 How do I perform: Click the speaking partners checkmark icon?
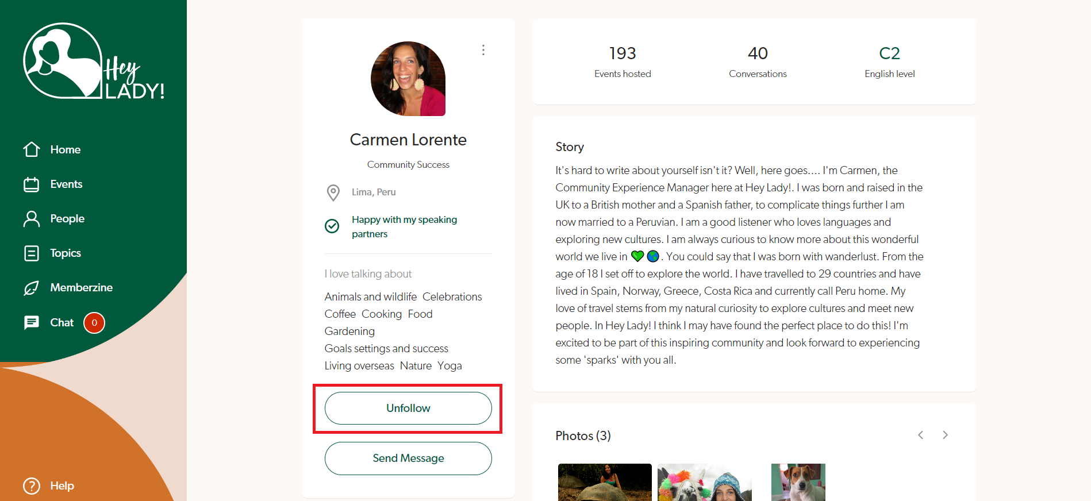click(x=332, y=226)
